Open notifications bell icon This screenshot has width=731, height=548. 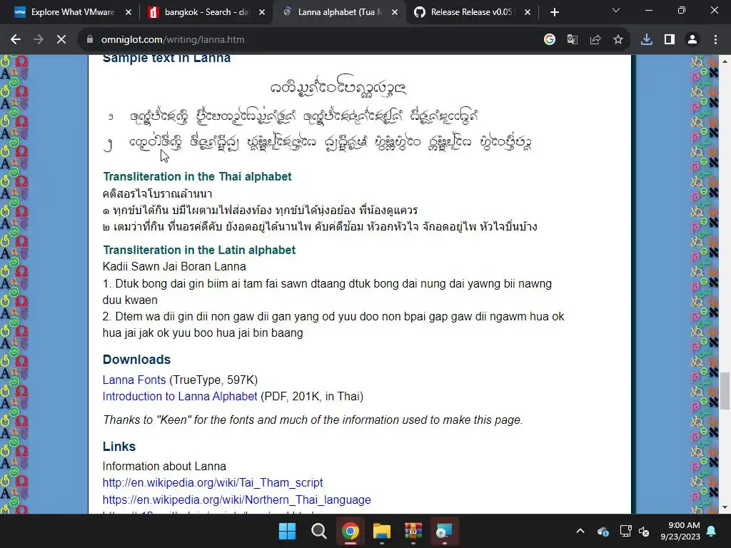coord(712,531)
